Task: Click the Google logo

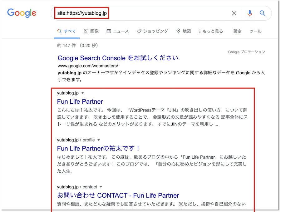Action: click(x=22, y=13)
